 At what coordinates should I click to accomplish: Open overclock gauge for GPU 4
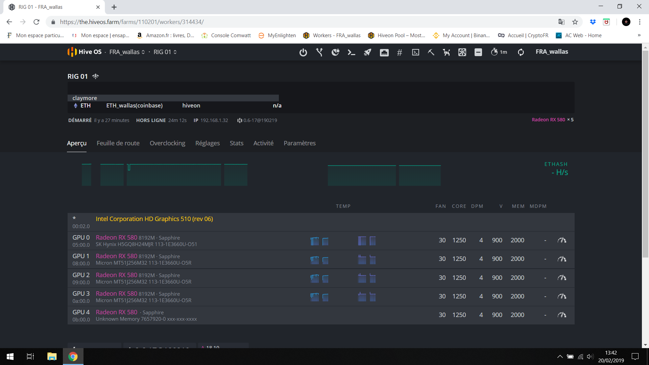[x=562, y=315]
